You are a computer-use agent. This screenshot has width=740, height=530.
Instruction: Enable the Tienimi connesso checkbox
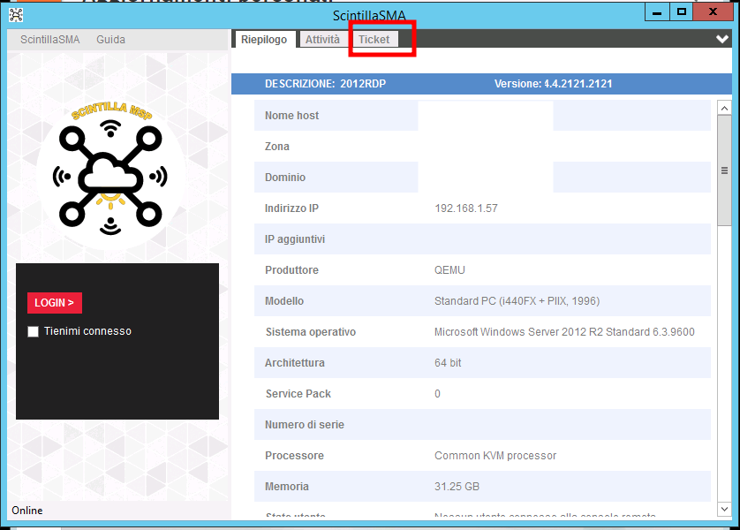click(x=34, y=331)
